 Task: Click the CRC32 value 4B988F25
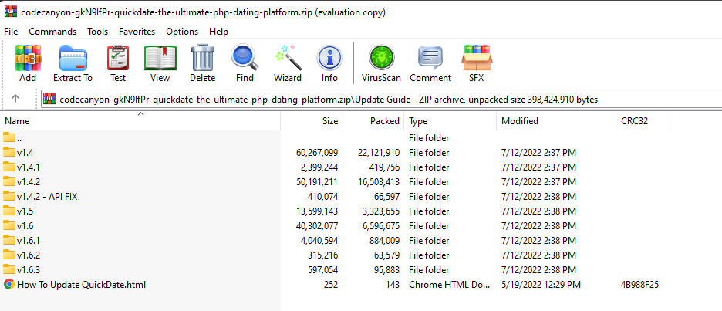(x=639, y=284)
